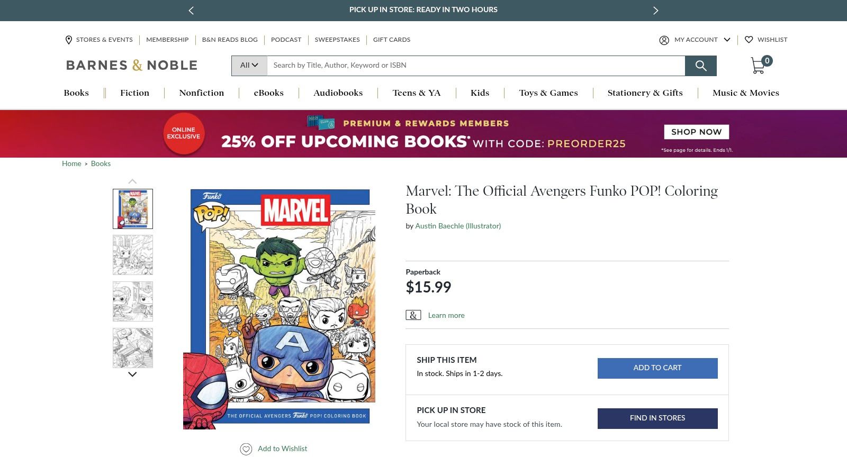
Task: Click the accessibility ampersand icon near Learn more
Action: point(413,315)
